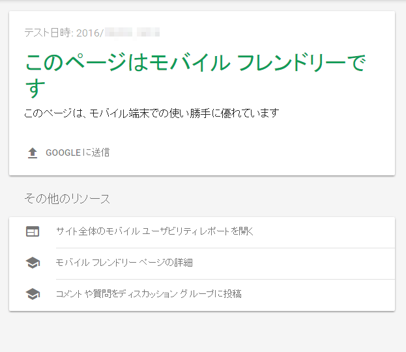Click the green このページはモバイル フレンドリーです heading
Screen dimensions: 406x352
pos(194,64)
